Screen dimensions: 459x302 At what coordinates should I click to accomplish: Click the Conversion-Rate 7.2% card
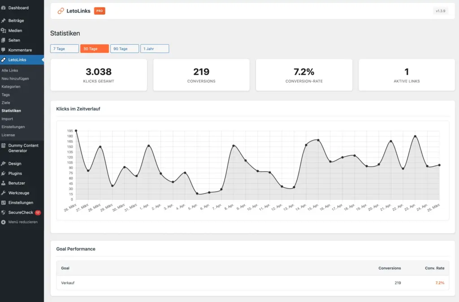pos(304,75)
